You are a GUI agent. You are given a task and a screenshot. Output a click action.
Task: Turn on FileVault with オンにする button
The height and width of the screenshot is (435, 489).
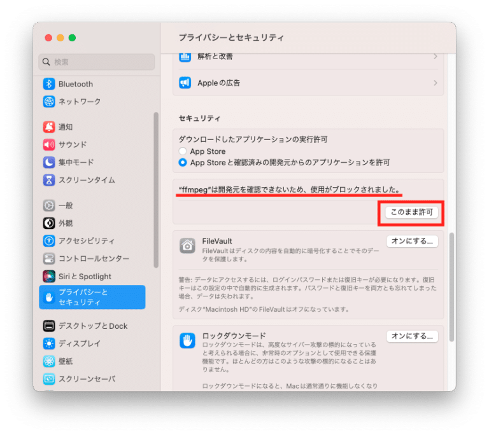coord(412,241)
